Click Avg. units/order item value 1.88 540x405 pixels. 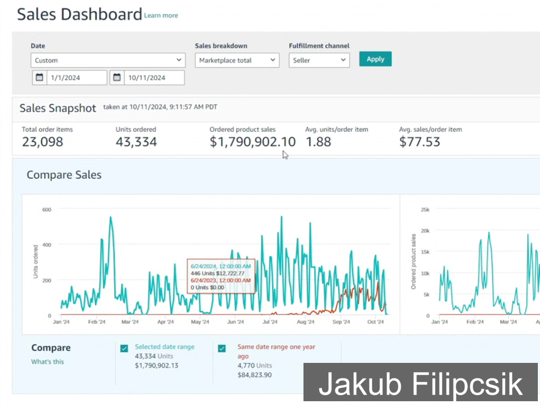(x=318, y=142)
